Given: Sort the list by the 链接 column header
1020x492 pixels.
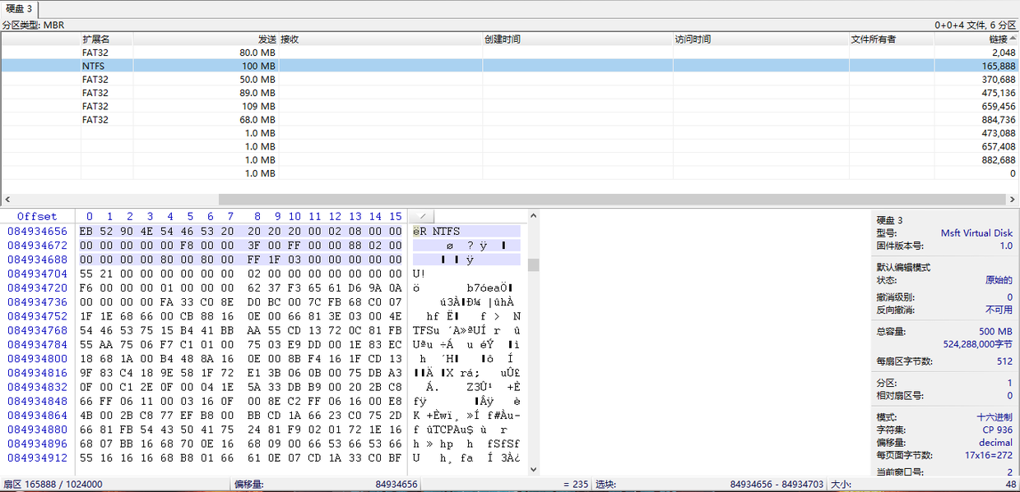Looking at the screenshot, I should click(x=998, y=39).
